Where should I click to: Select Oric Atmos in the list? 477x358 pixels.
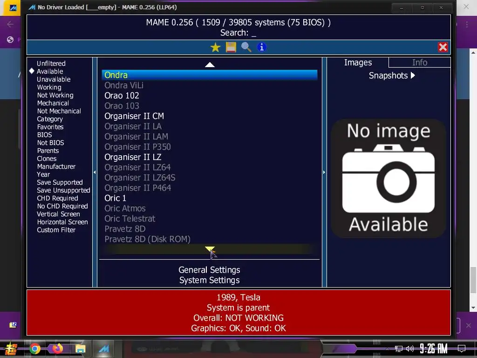[x=210, y=208]
